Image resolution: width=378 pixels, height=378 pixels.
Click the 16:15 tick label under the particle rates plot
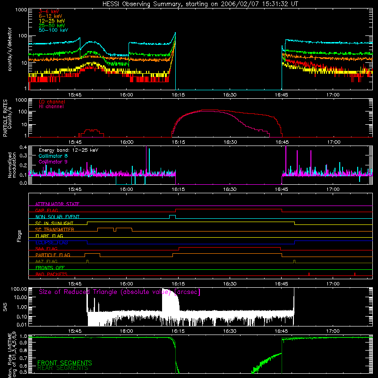(x=179, y=142)
